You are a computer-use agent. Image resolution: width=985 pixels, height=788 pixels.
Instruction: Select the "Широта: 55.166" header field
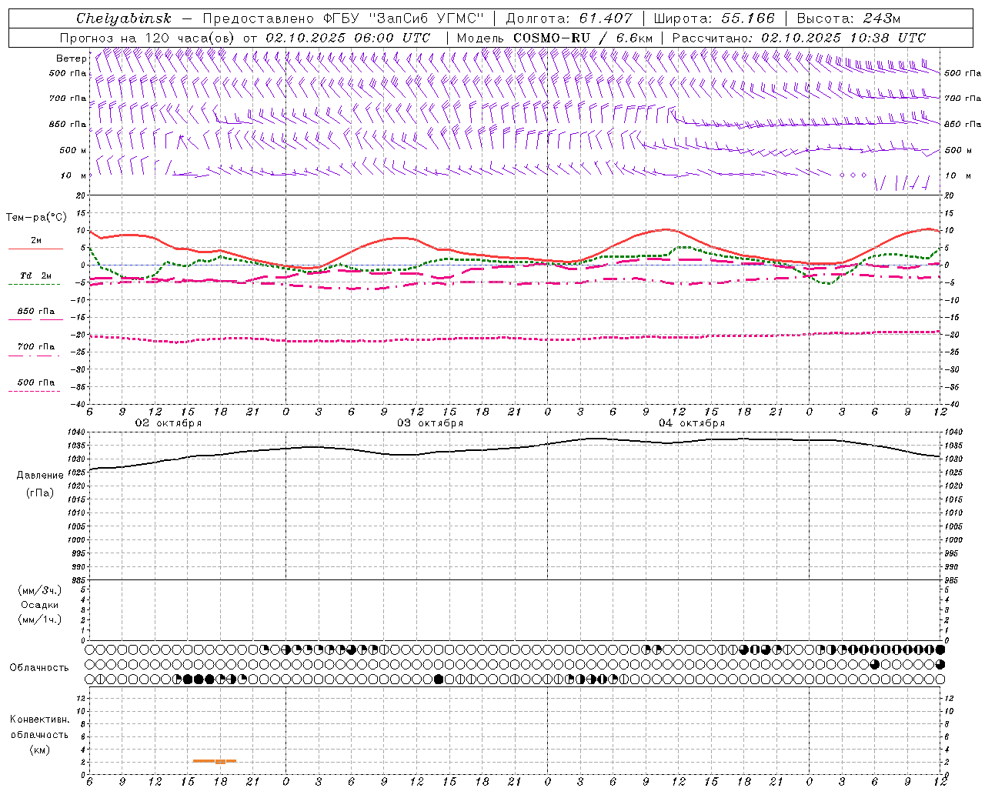click(x=714, y=18)
